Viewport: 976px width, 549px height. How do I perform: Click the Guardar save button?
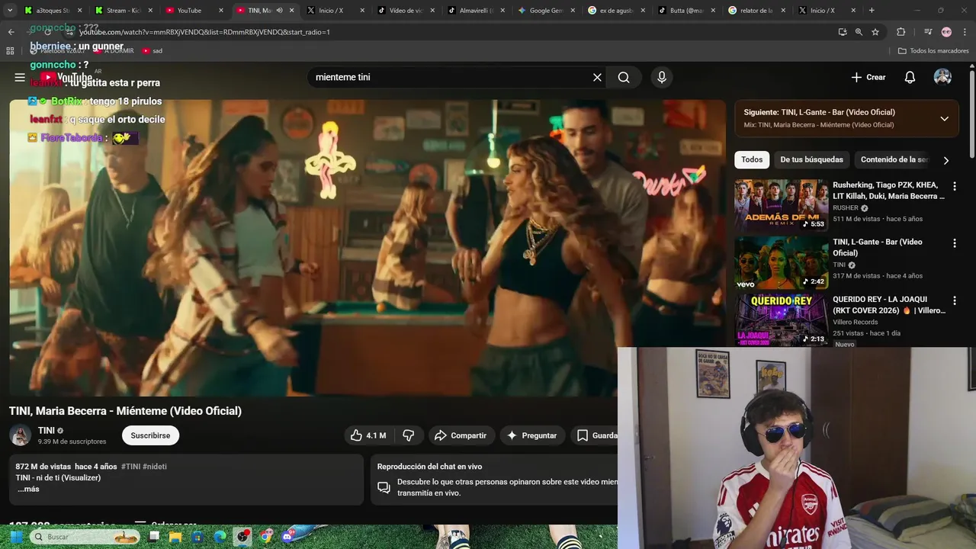(595, 435)
